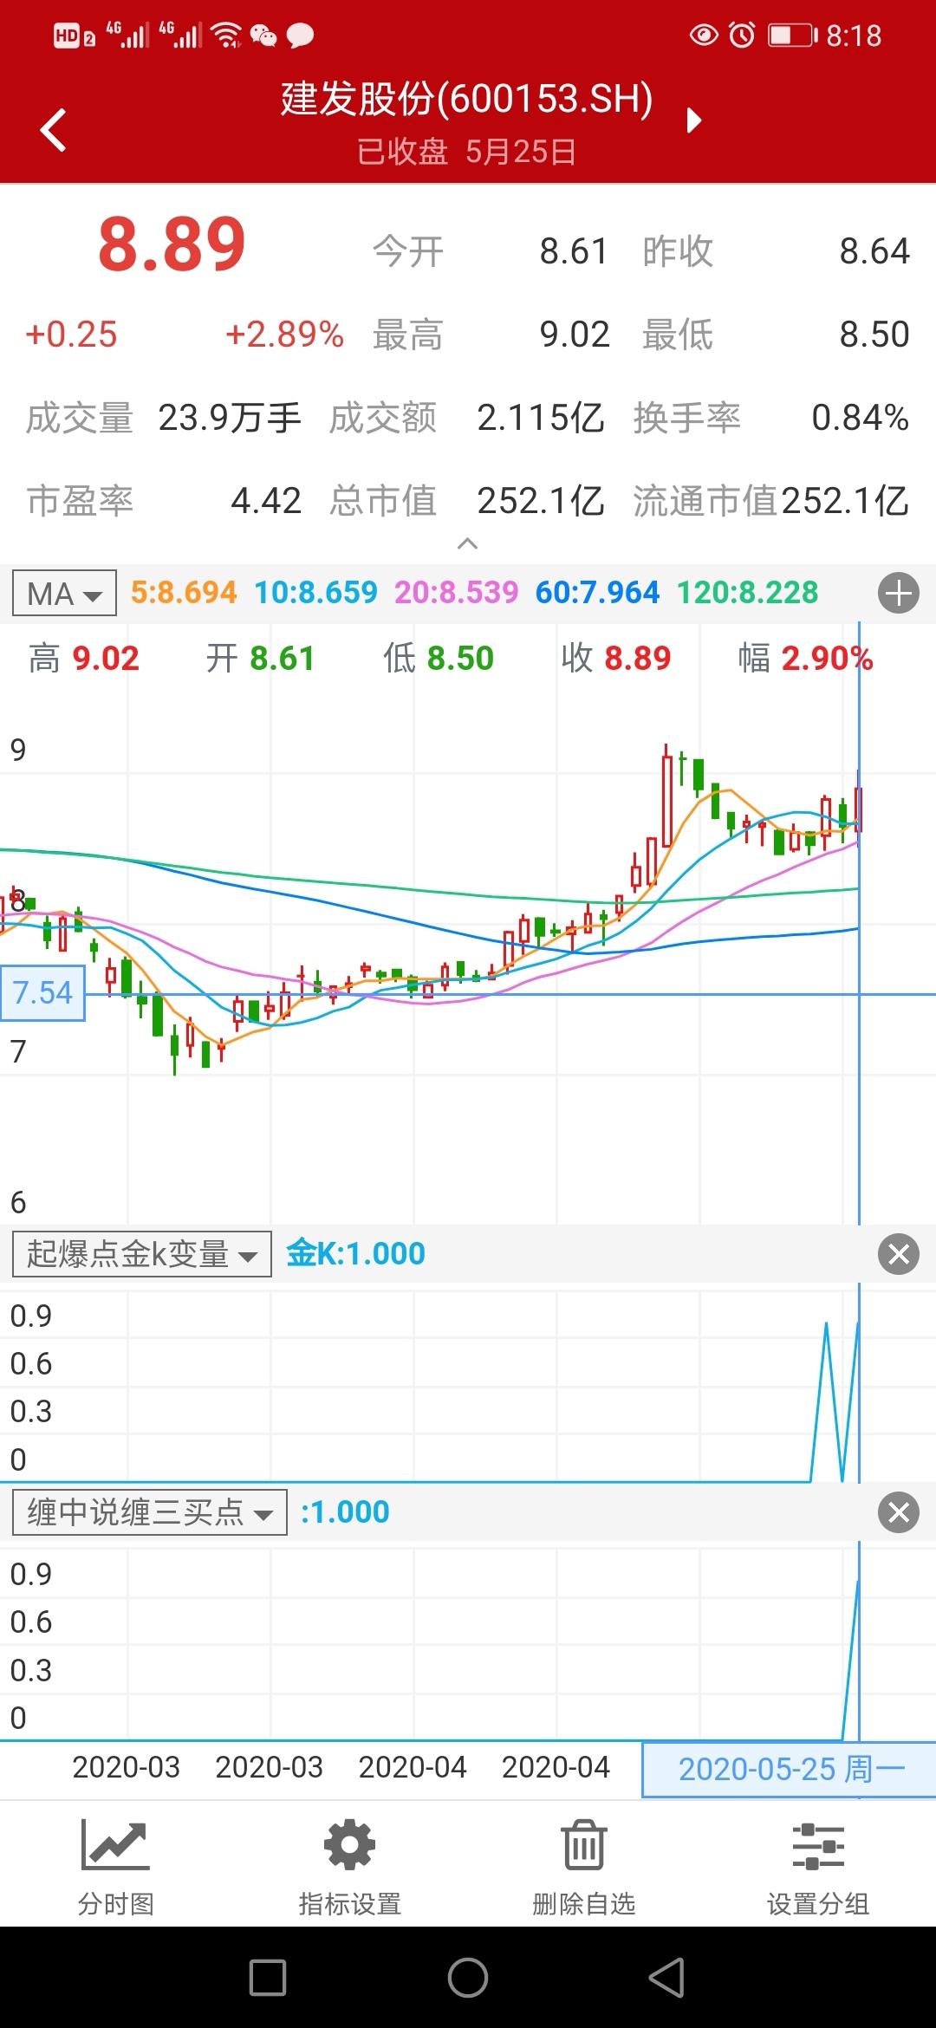Tap the MA5 value 5:8.694
Image resolution: width=936 pixels, height=2028 pixels.
tap(184, 593)
